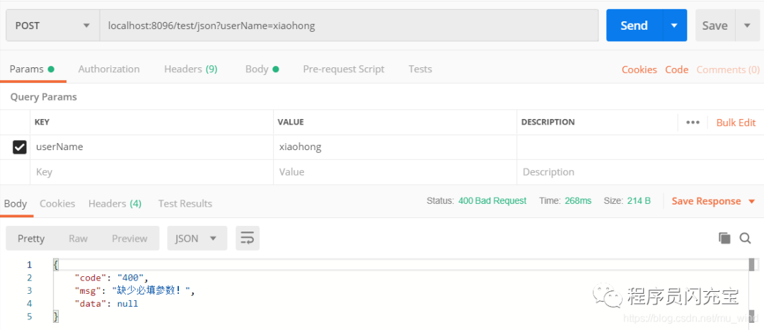The height and width of the screenshot is (330, 764).
Task: Open the Comments (0) link
Action: click(728, 69)
